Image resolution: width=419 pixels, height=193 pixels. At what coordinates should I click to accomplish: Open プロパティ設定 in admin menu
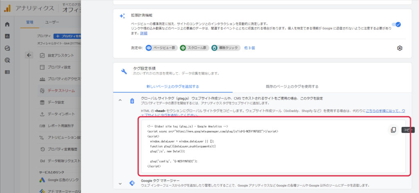point(60,67)
